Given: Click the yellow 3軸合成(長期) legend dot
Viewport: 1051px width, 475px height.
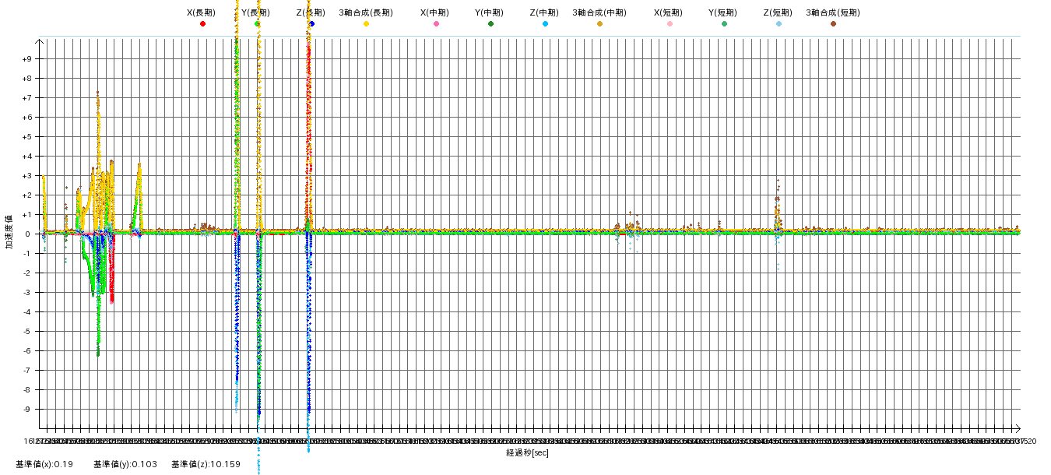Looking at the screenshot, I should pos(366,24).
